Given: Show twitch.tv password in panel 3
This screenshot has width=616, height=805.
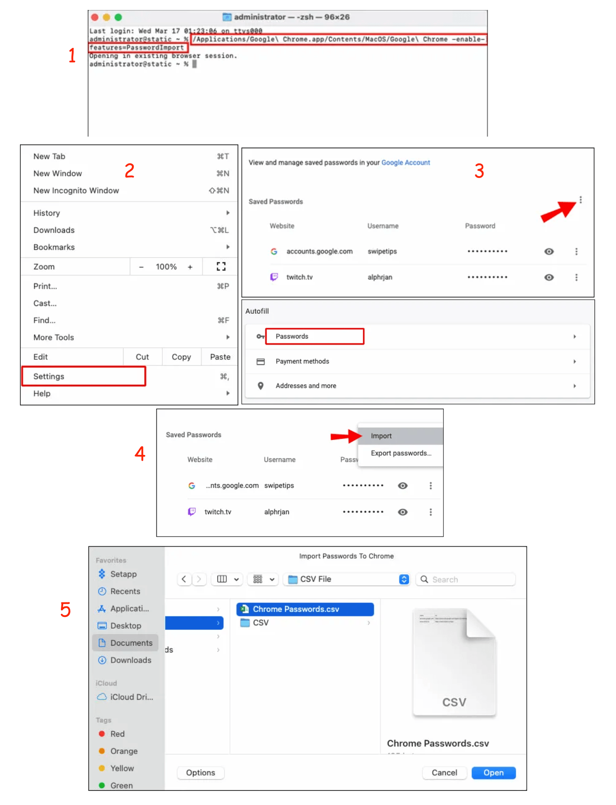Looking at the screenshot, I should click(x=549, y=277).
